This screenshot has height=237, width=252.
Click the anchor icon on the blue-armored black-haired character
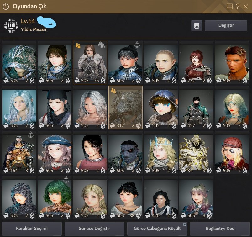[x=137, y=45]
